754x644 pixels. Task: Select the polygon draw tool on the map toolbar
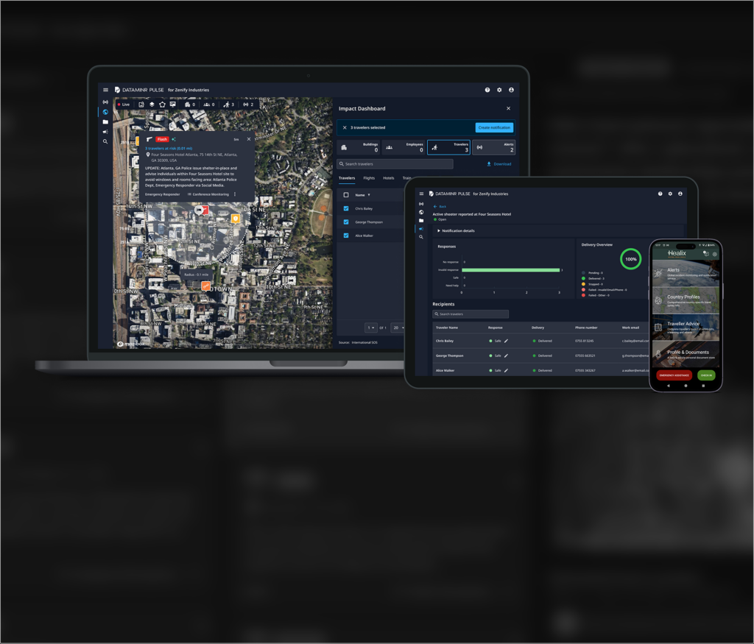click(162, 105)
